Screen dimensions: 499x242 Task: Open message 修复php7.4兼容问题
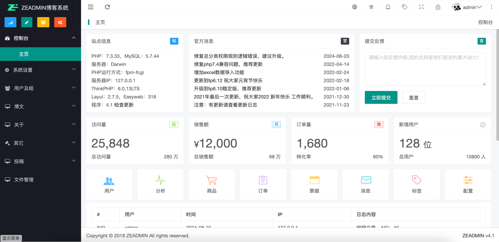tap(228, 64)
